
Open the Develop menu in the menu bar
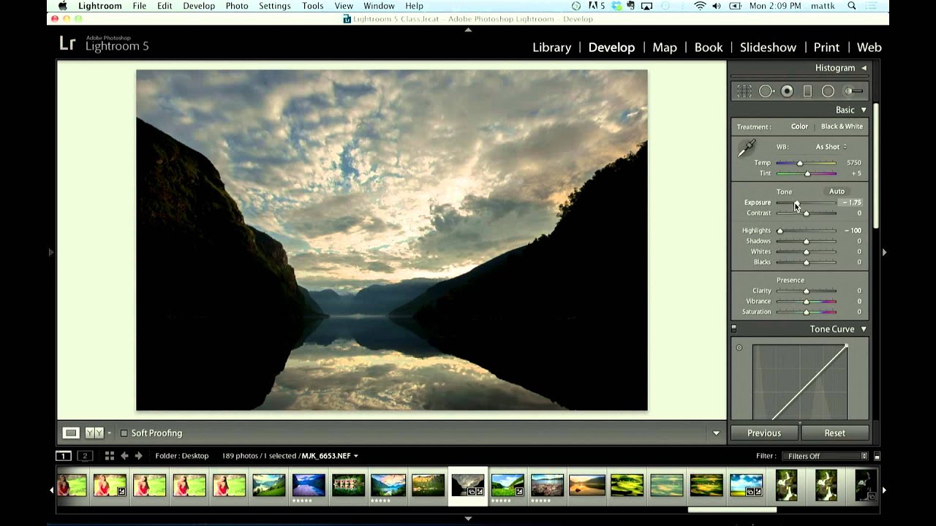pos(199,6)
